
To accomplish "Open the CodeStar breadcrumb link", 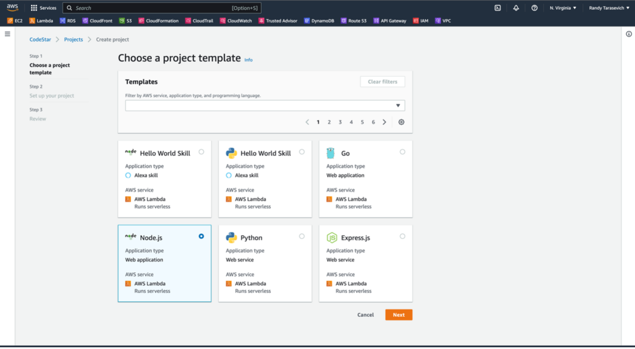I will pos(40,39).
